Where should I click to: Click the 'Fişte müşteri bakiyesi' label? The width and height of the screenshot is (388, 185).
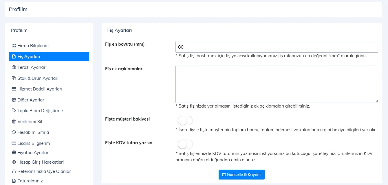click(127, 119)
